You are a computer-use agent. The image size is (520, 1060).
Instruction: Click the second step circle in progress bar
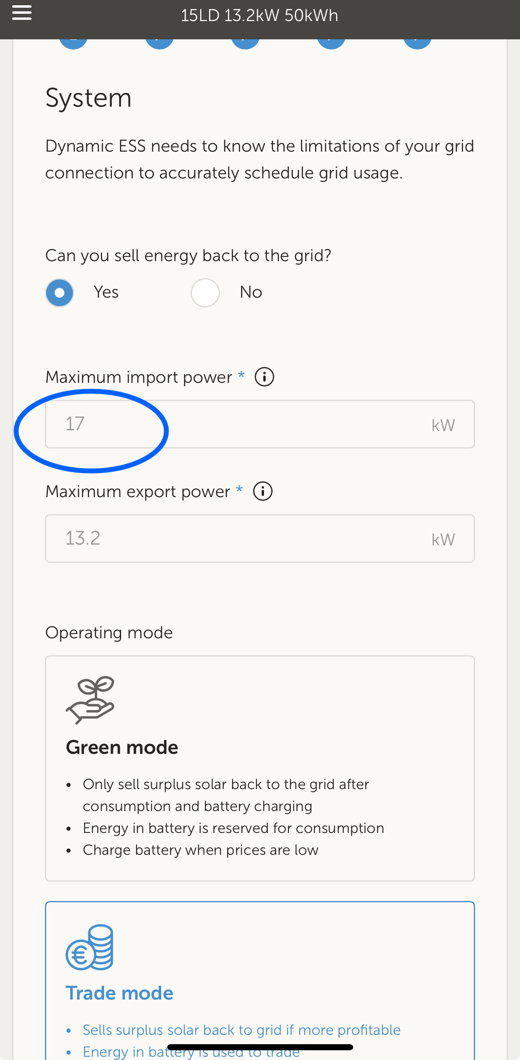tap(160, 43)
